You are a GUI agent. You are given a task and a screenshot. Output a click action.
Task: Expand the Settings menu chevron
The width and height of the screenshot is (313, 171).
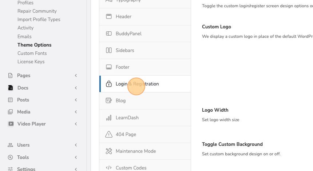[x=76, y=169]
